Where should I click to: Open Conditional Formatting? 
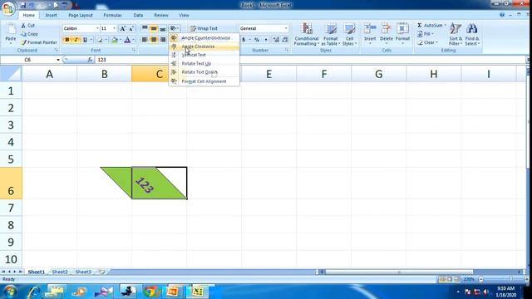[x=307, y=34]
